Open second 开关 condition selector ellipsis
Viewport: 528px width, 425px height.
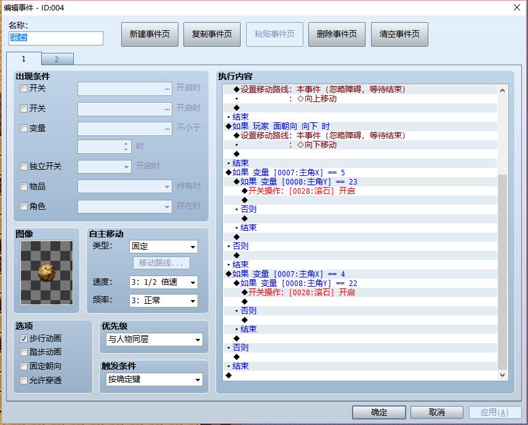click(x=167, y=109)
